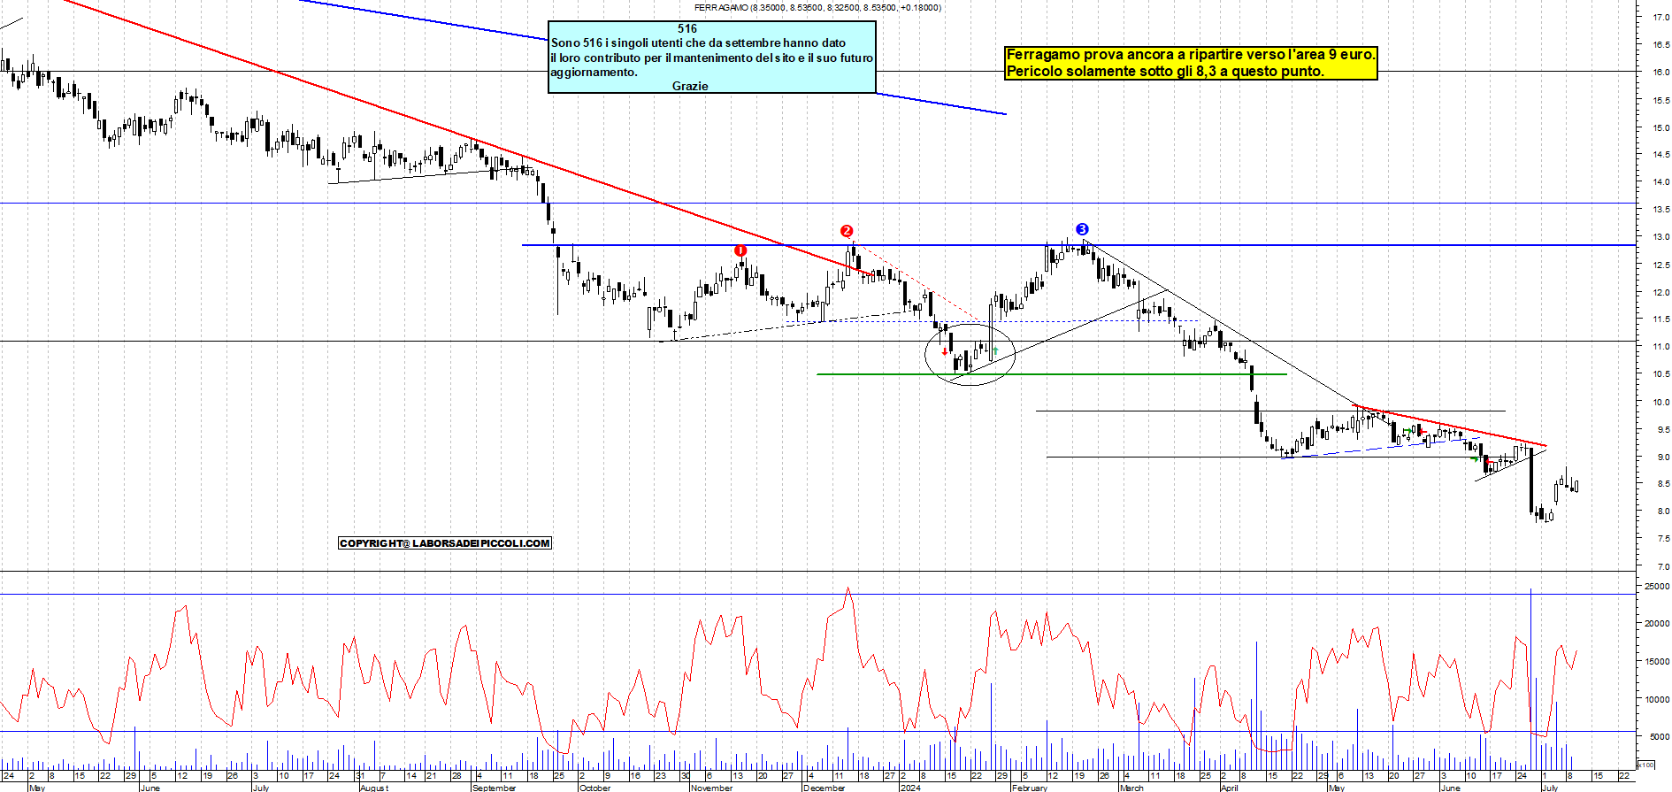The image size is (1672, 792).
Task: Click the COPYRIGHT LABORSADEIPICCOLI.COM label
Action: point(445,543)
